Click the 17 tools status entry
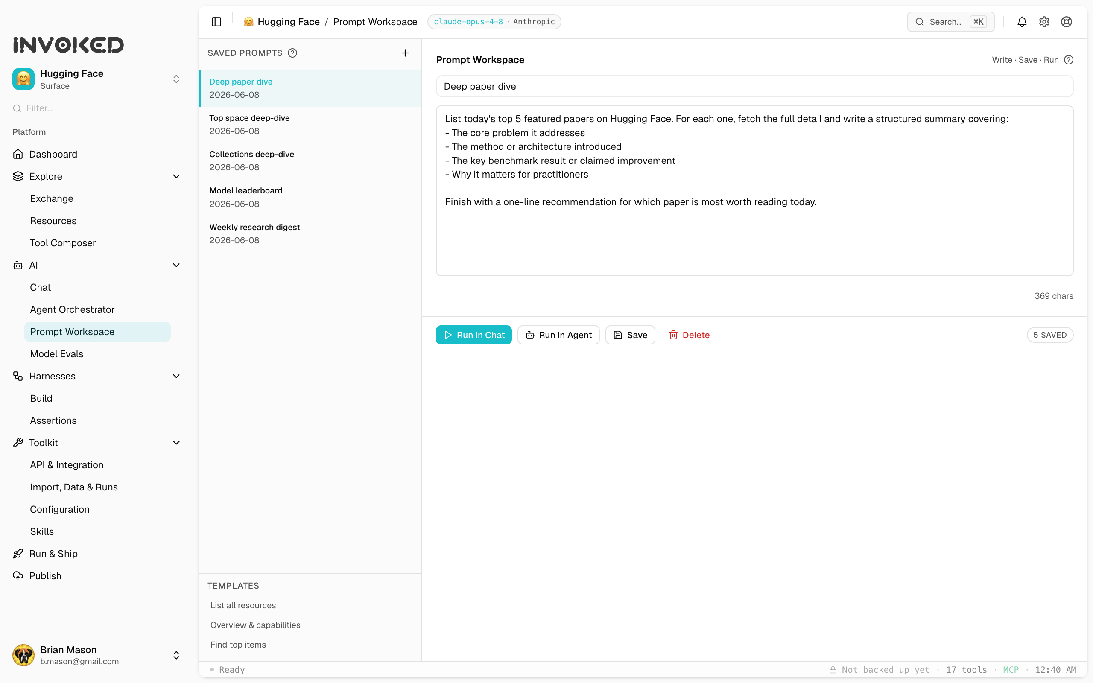This screenshot has width=1093, height=683. [967, 670]
